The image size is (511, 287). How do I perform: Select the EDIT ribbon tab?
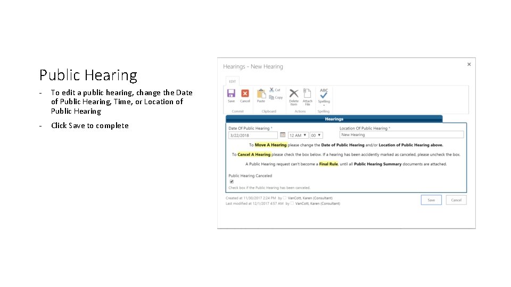(x=233, y=81)
